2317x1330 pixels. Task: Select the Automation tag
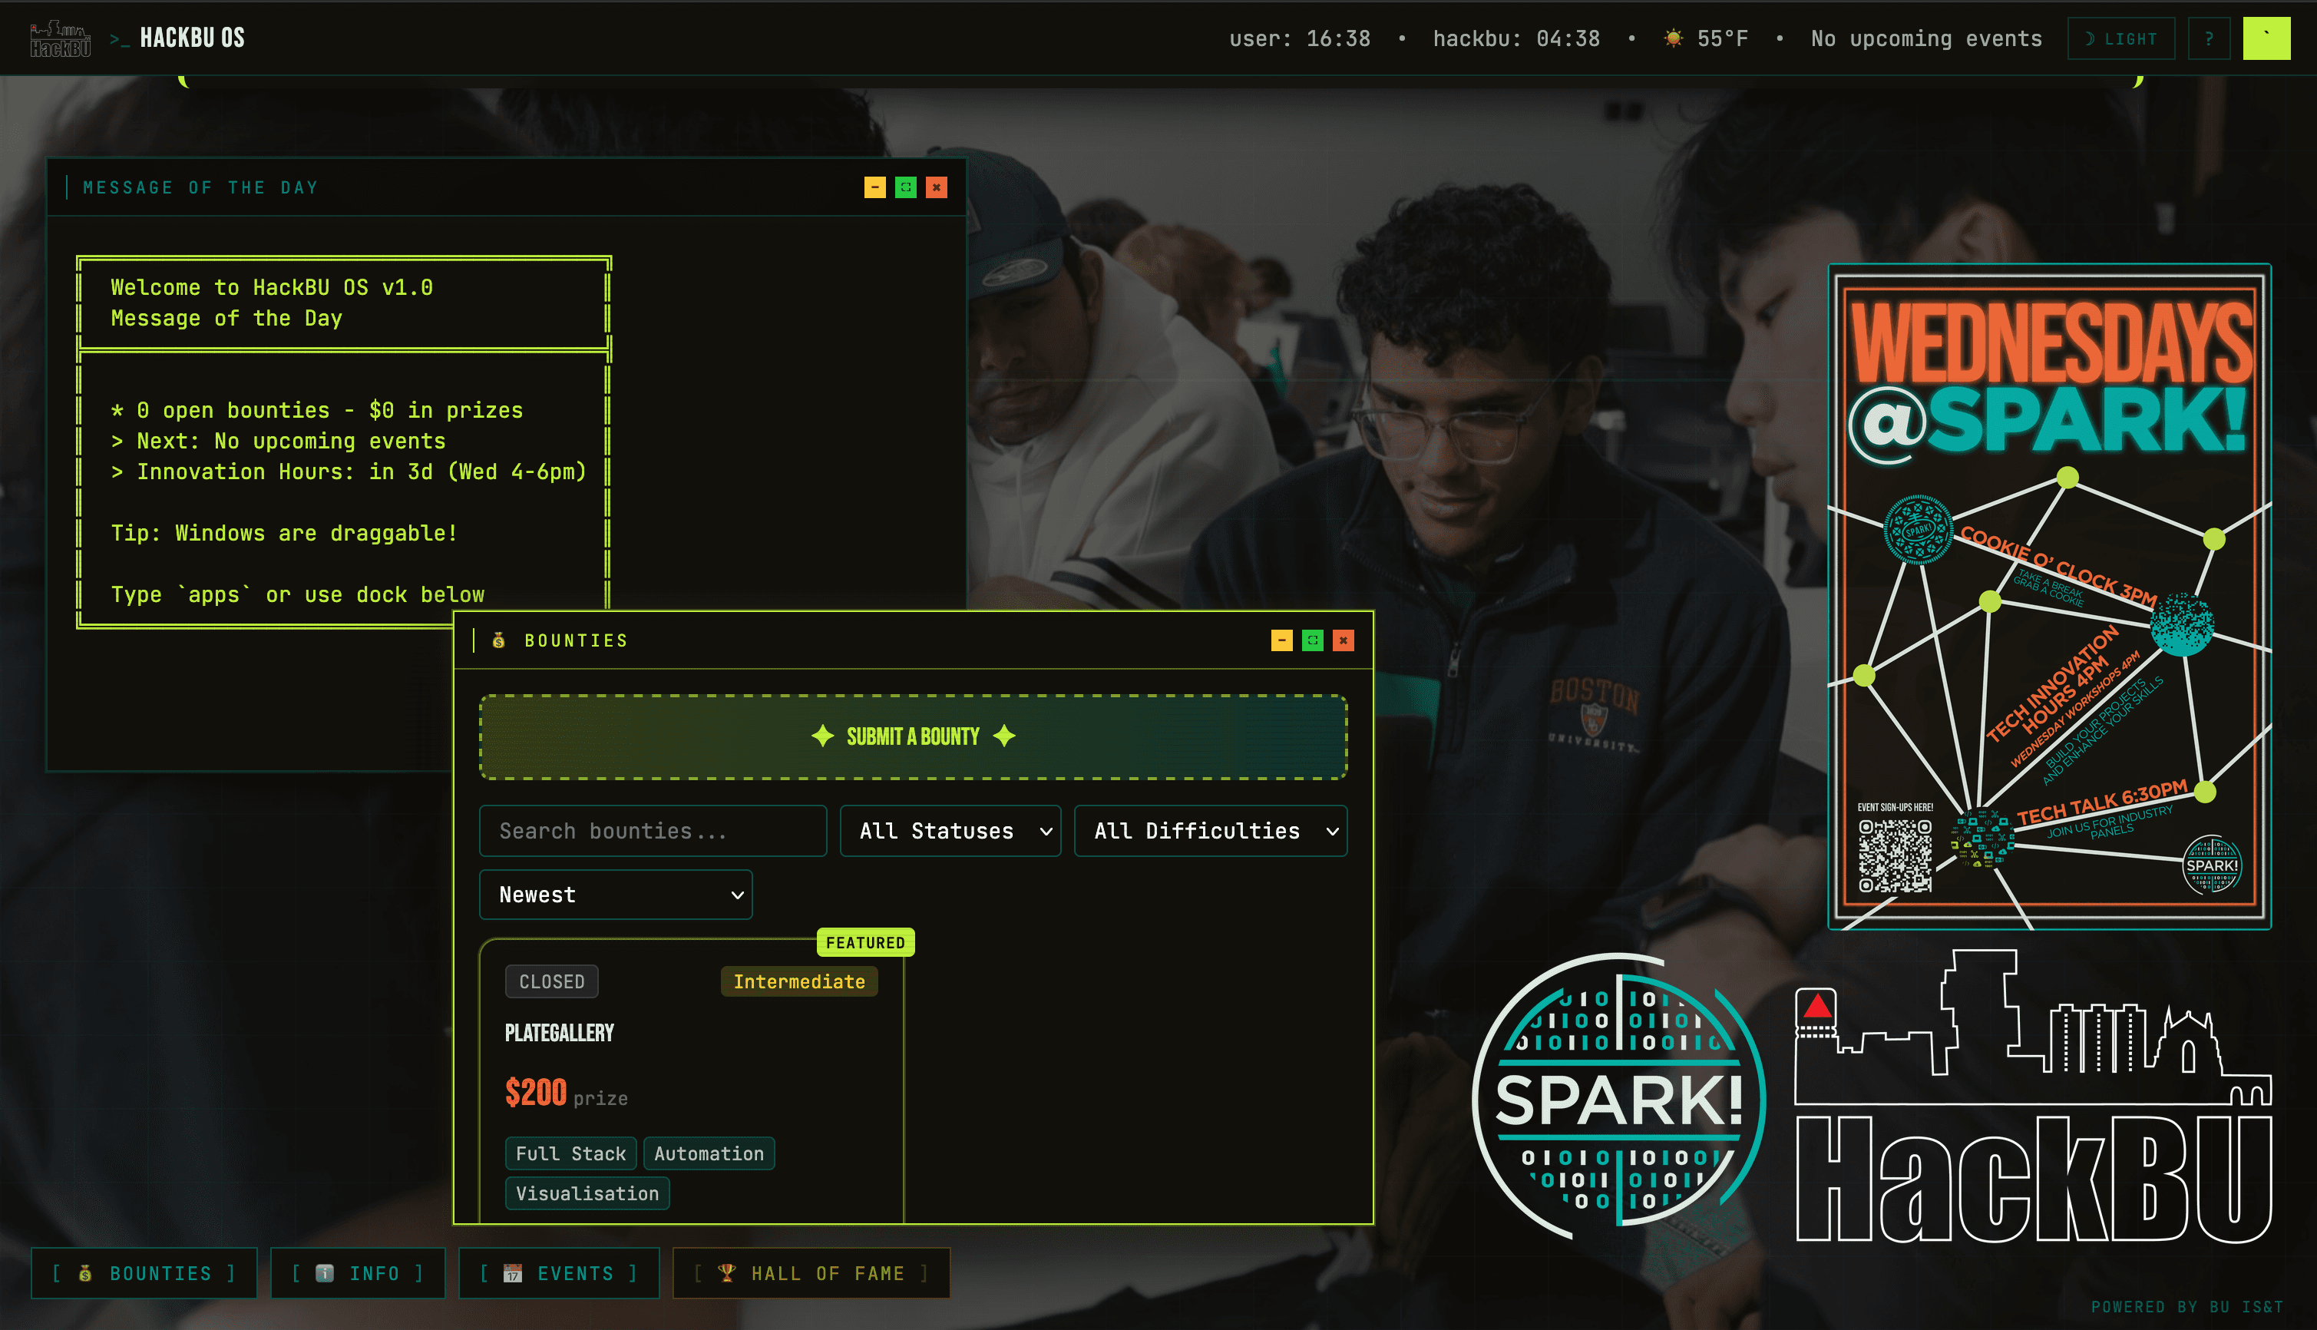click(709, 1153)
